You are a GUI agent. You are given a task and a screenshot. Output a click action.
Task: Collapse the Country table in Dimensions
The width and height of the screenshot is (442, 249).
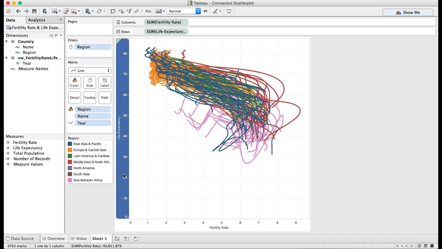(x=7, y=41)
